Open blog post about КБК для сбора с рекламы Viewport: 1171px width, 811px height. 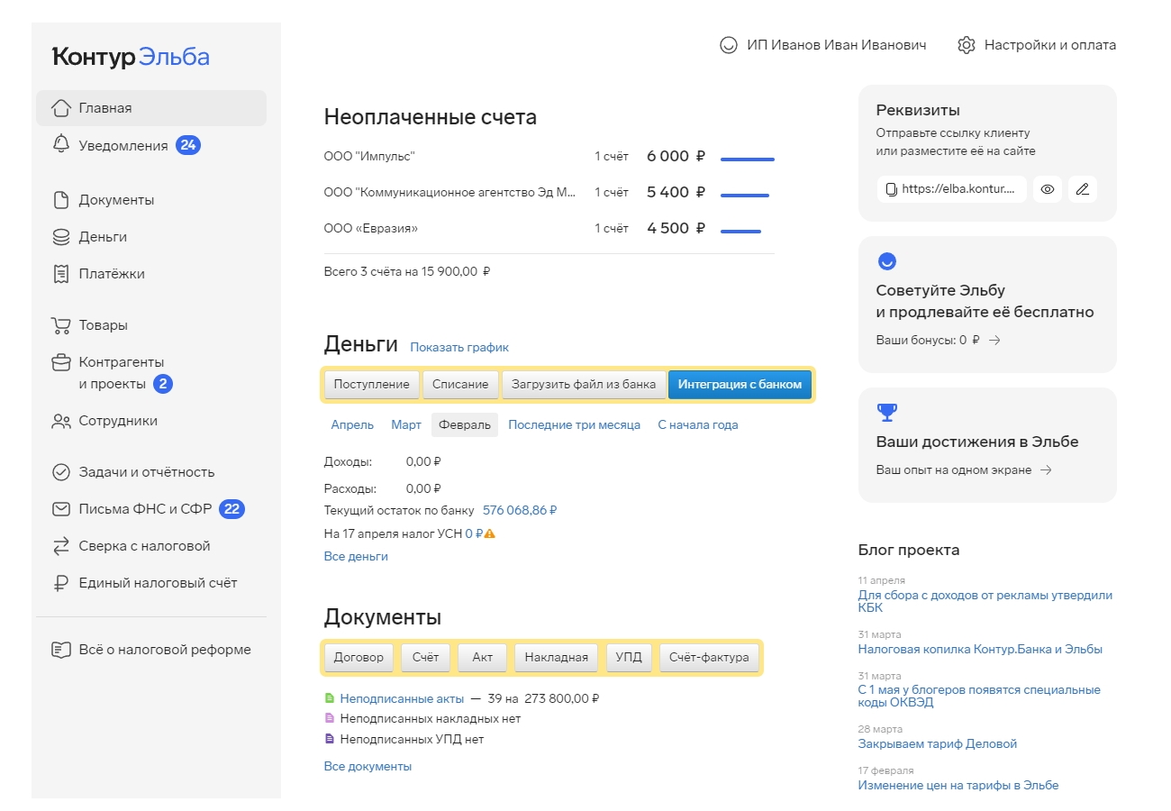pos(985,602)
